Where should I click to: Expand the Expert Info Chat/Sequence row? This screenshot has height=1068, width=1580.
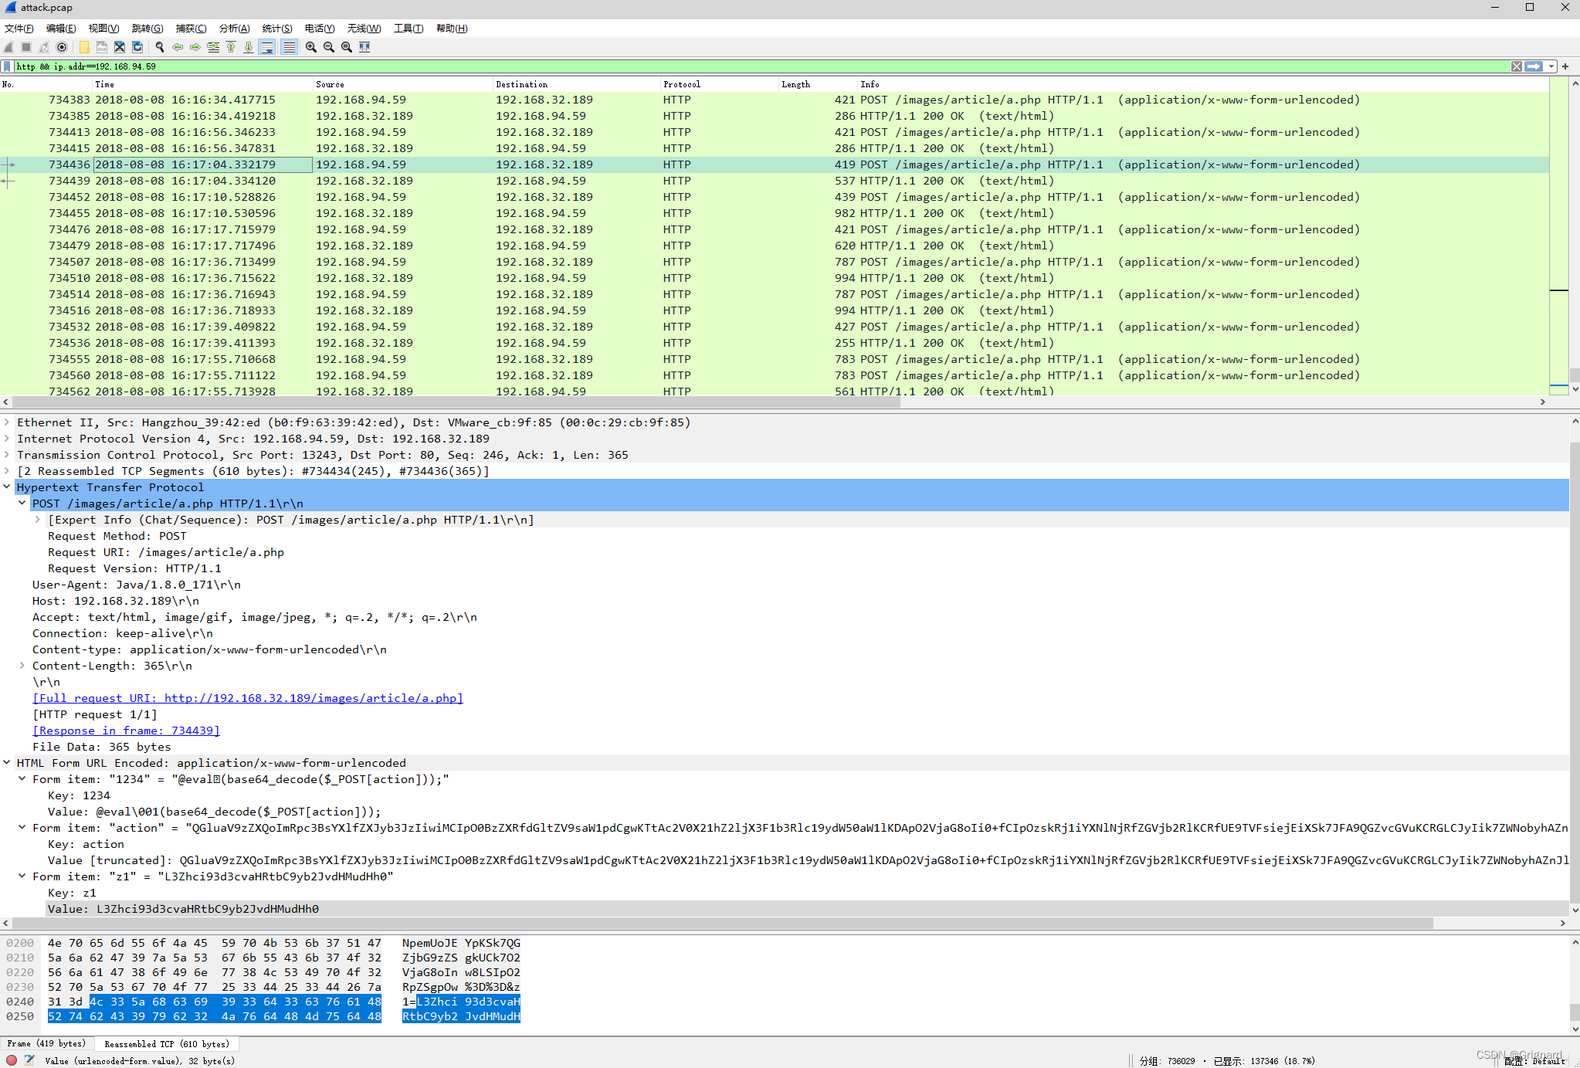point(38,520)
